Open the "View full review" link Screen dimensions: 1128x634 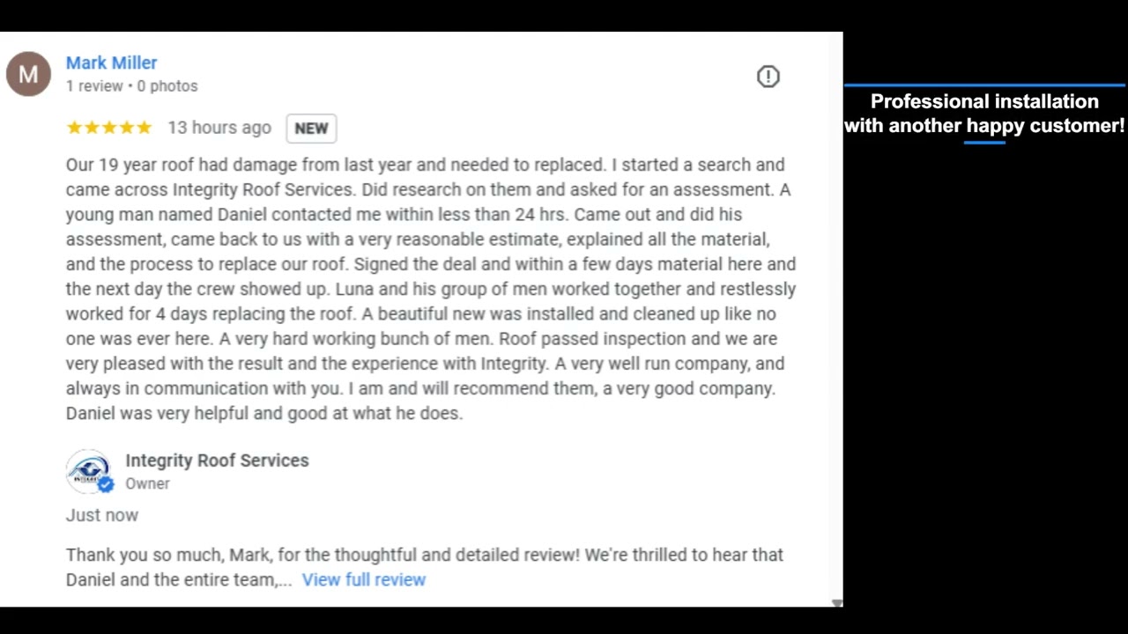(363, 579)
